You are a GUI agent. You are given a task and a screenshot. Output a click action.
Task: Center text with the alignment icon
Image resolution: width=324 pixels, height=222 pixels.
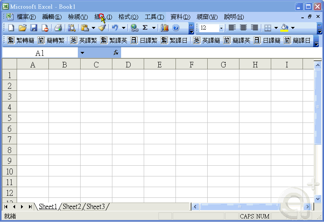coord(243,28)
